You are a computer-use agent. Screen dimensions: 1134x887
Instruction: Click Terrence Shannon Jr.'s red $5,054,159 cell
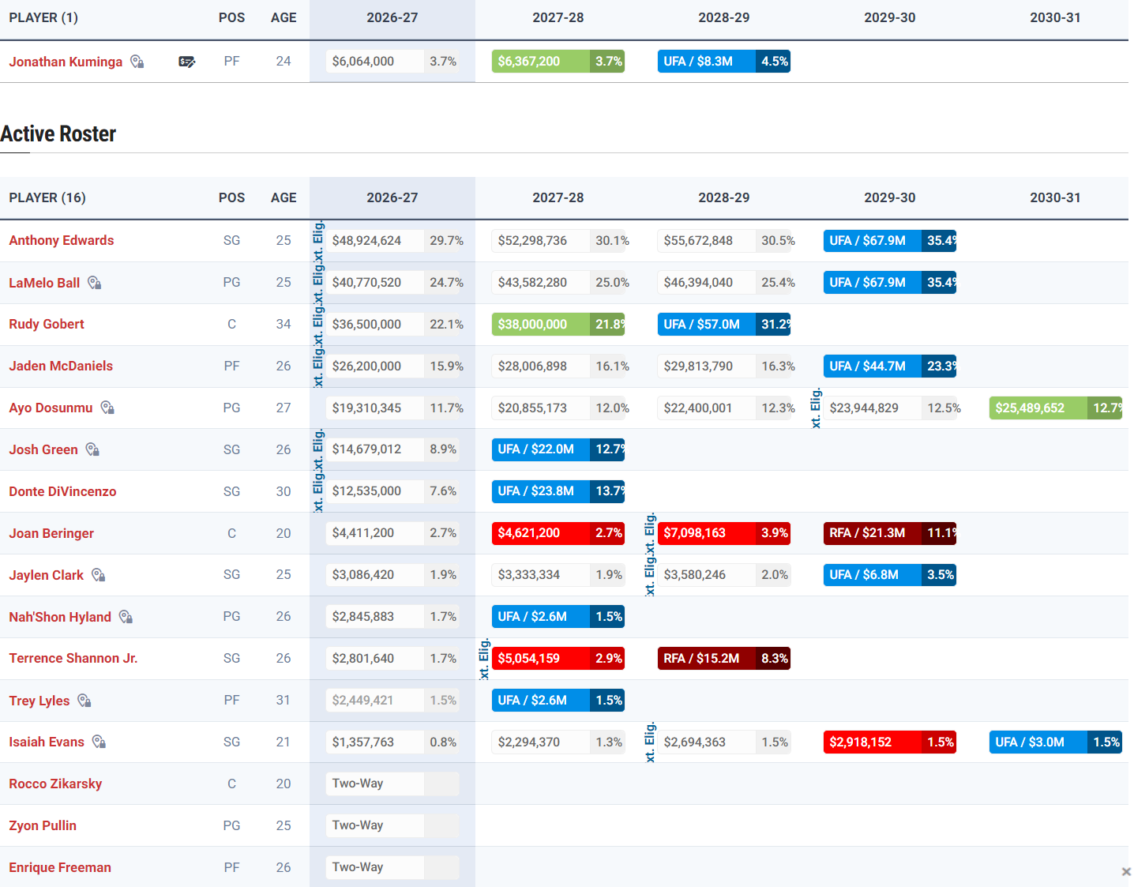(558, 658)
